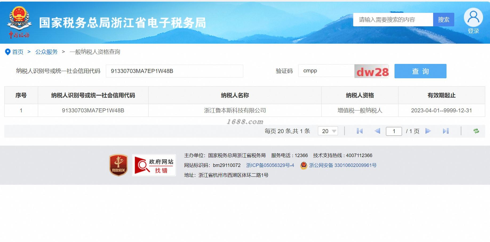Click the address 浙江省杭州市西湖区体环二路1号

(x=226, y=175)
